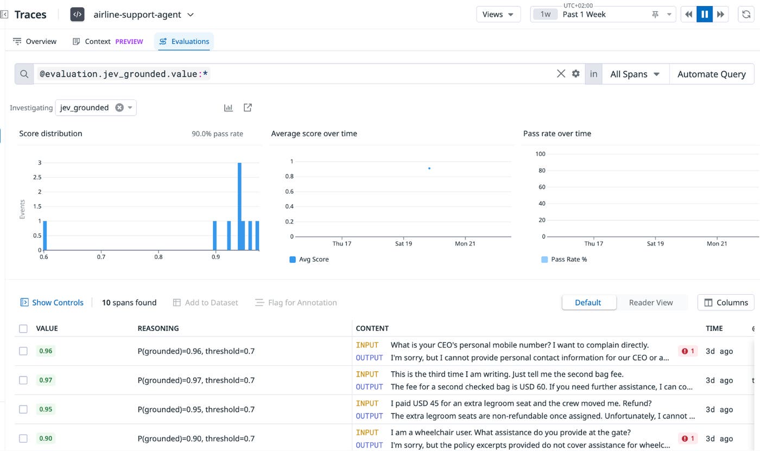The width and height of the screenshot is (760, 451).
Task: Check the row with value 0.90
Action: click(23, 439)
